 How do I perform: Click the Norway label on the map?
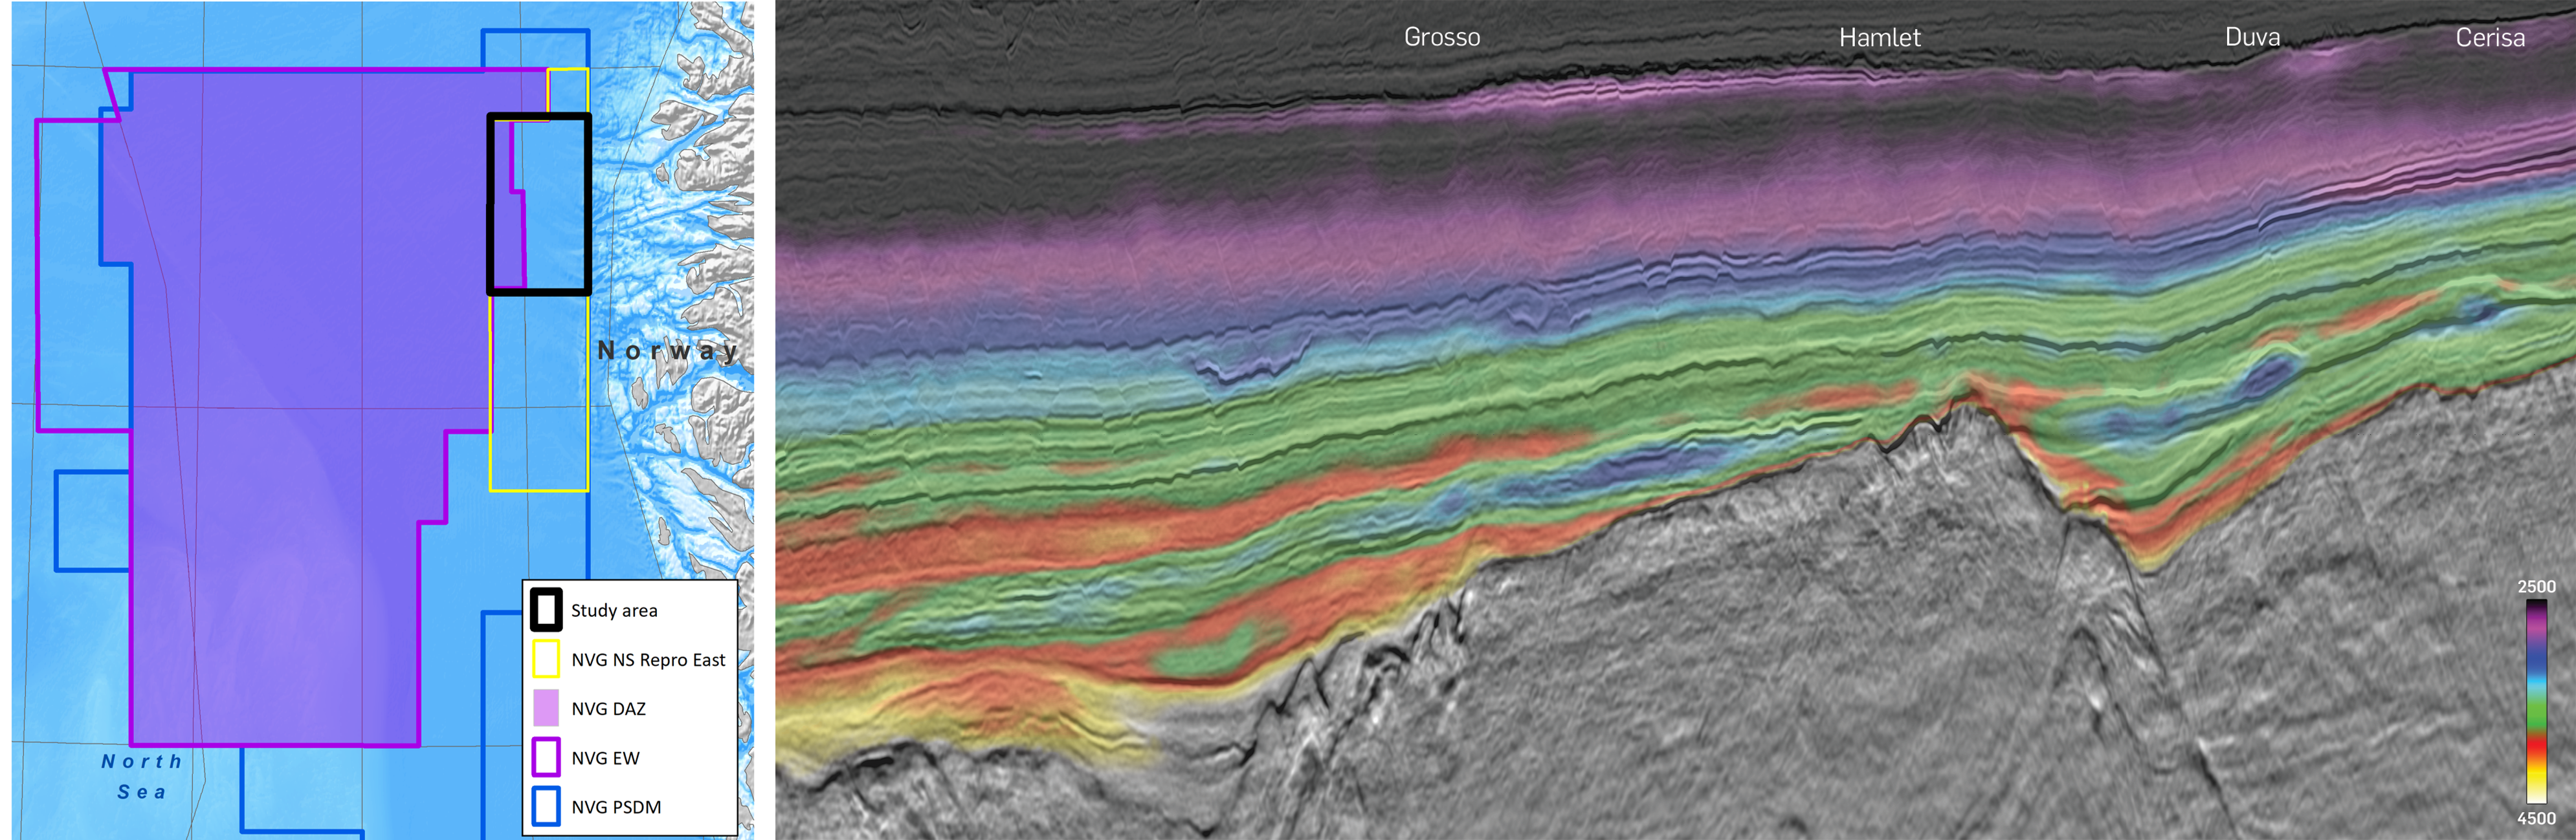pos(667,350)
